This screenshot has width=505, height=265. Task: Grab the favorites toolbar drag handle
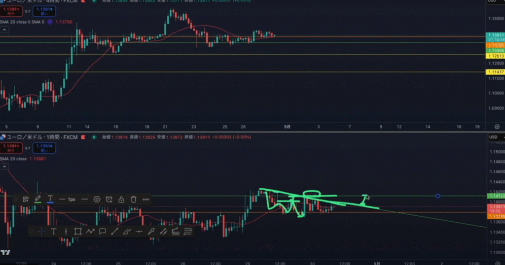coord(31,231)
